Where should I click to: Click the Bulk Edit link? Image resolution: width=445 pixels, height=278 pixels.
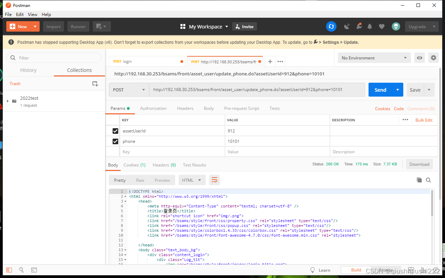point(424,120)
